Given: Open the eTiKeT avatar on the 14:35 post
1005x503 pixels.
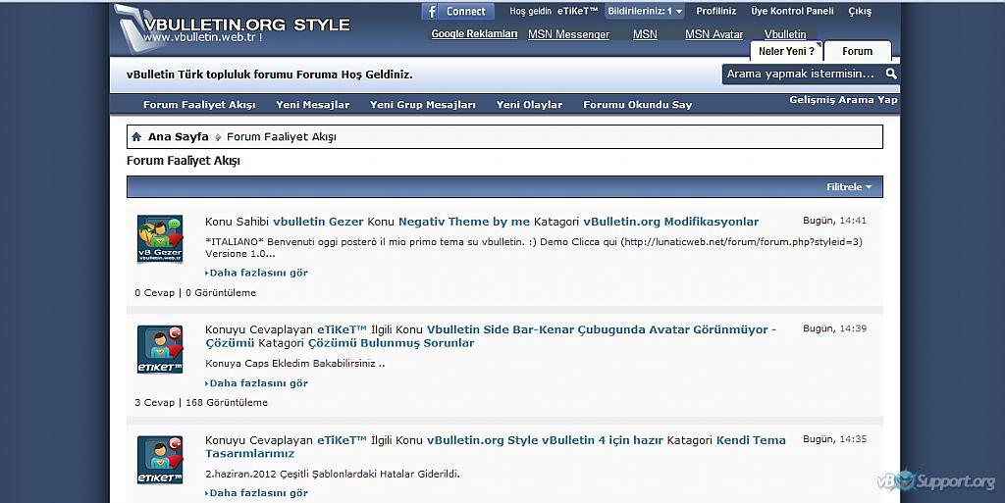Looking at the screenshot, I should click(x=160, y=460).
